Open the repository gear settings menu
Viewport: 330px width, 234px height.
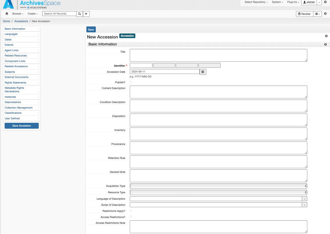[x=317, y=14]
